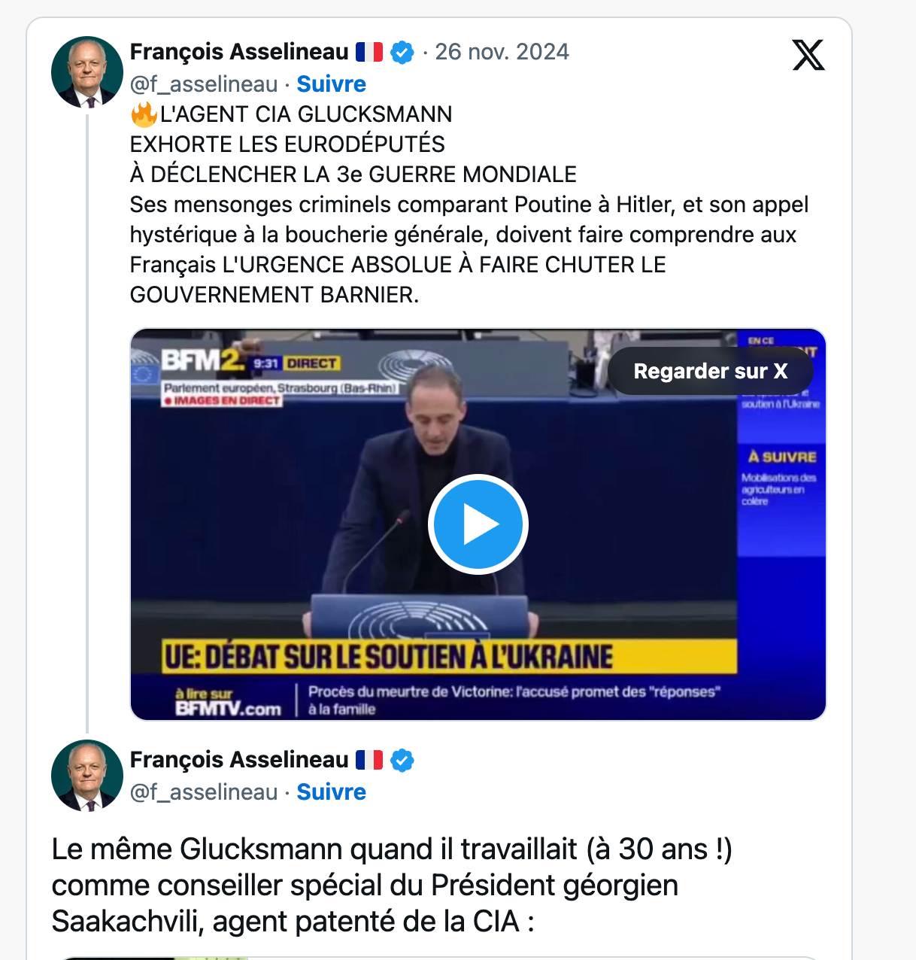Play the embedded BFM video
Viewport: 916px width, 960px height.
478,524
